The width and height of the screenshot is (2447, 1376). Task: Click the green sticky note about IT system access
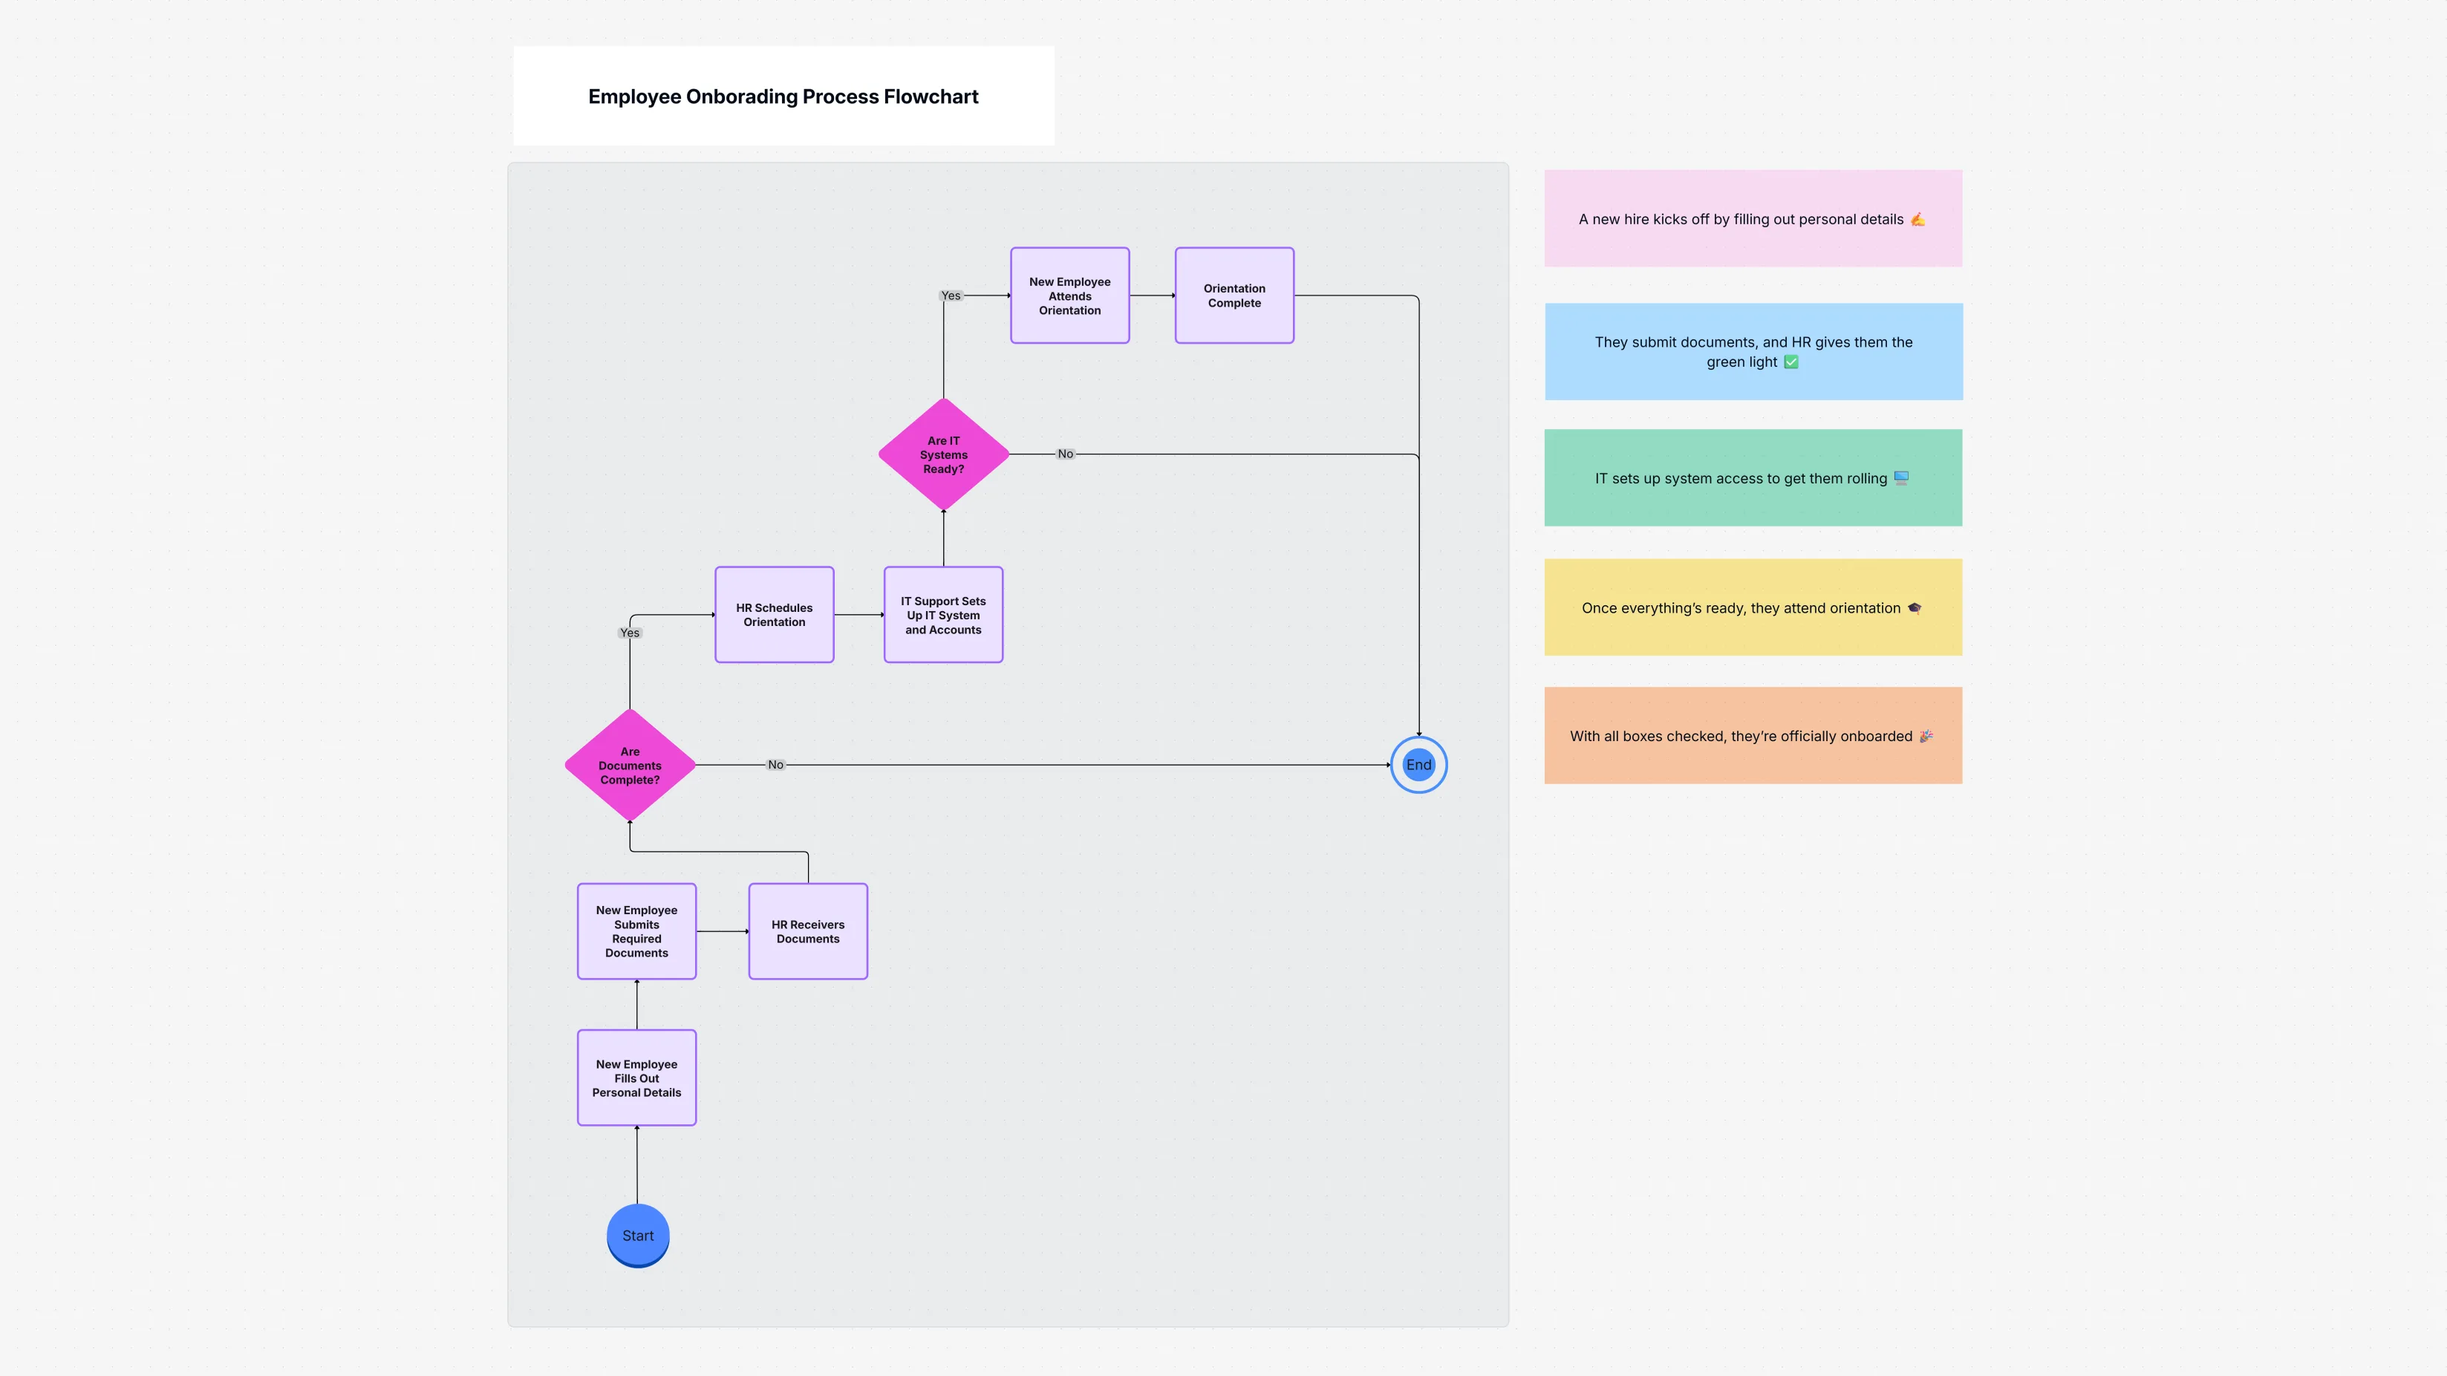pos(1753,477)
